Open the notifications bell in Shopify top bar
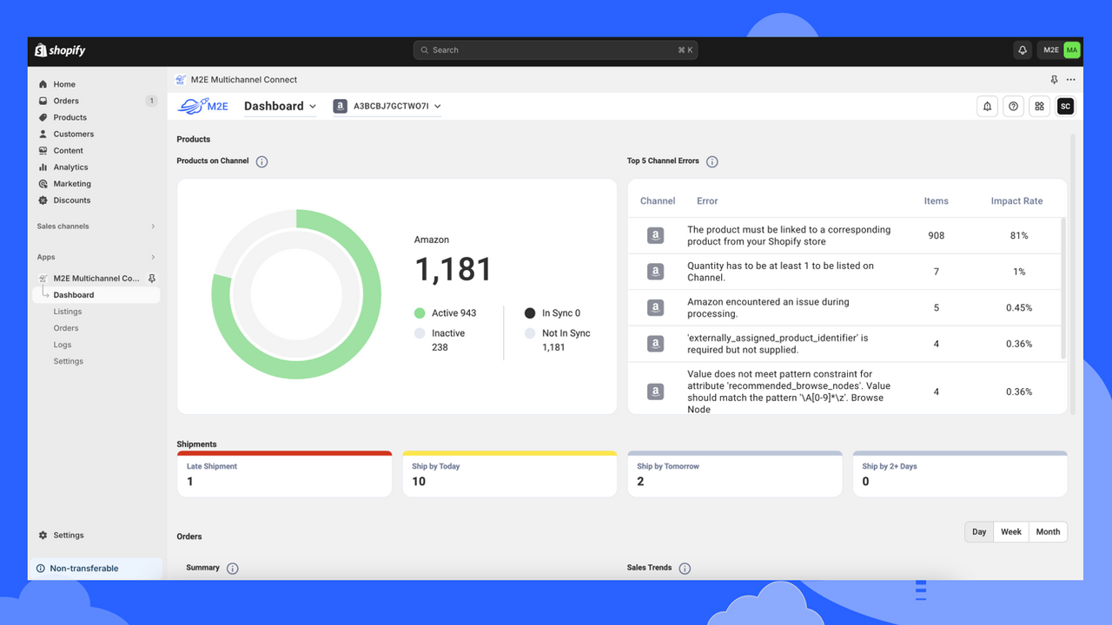The width and height of the screenshot is (1112, 625). point(1023,50)
